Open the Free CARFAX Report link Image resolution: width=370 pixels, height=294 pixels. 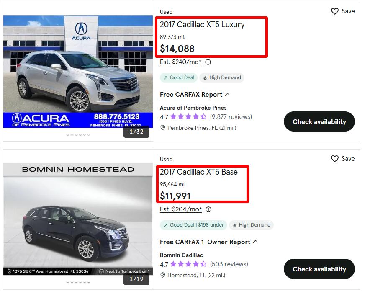191,95
